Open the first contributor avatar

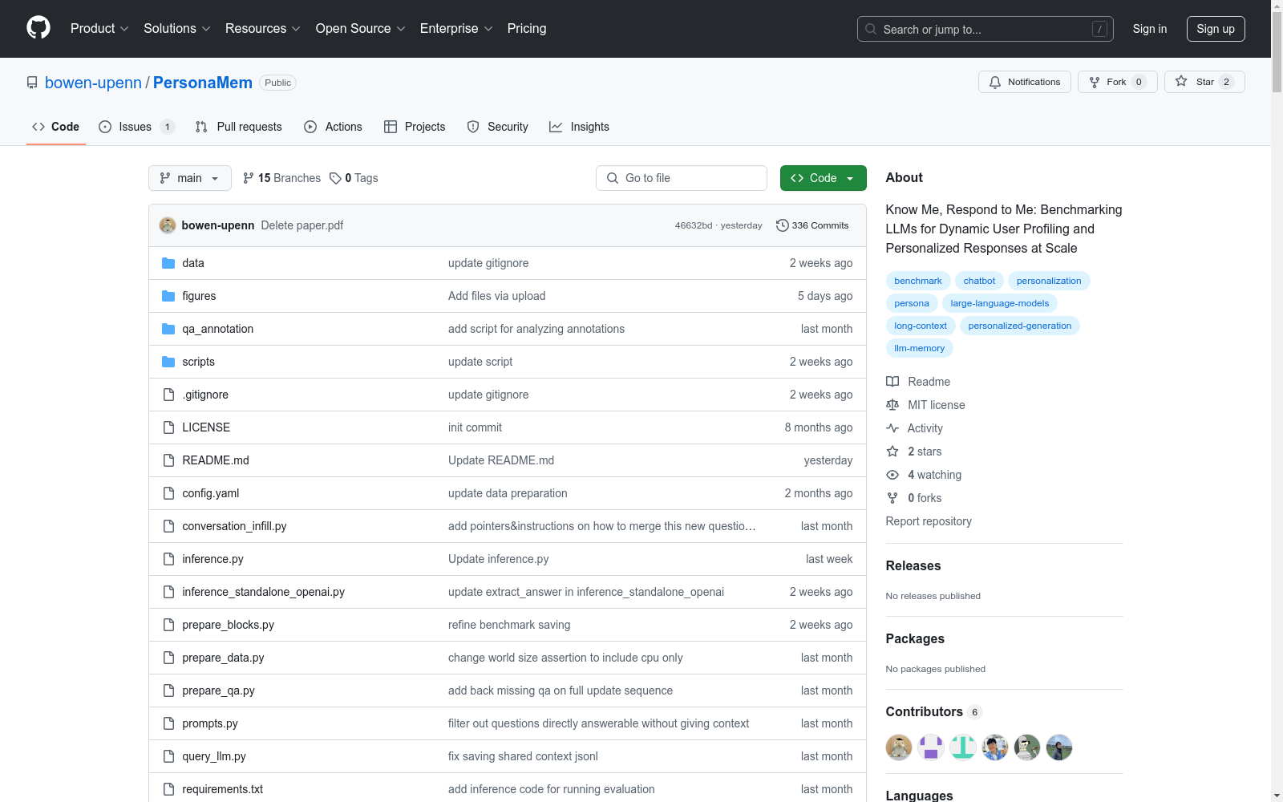point(899,747)
